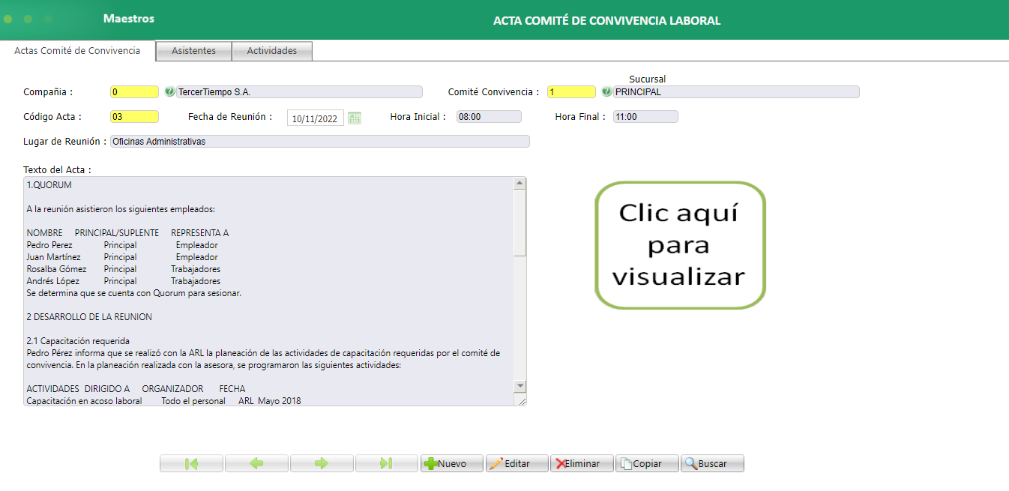Select the Actas Comité de Convivencia tab
This screenshot has height=491, width=1009.
pos(76,50)
